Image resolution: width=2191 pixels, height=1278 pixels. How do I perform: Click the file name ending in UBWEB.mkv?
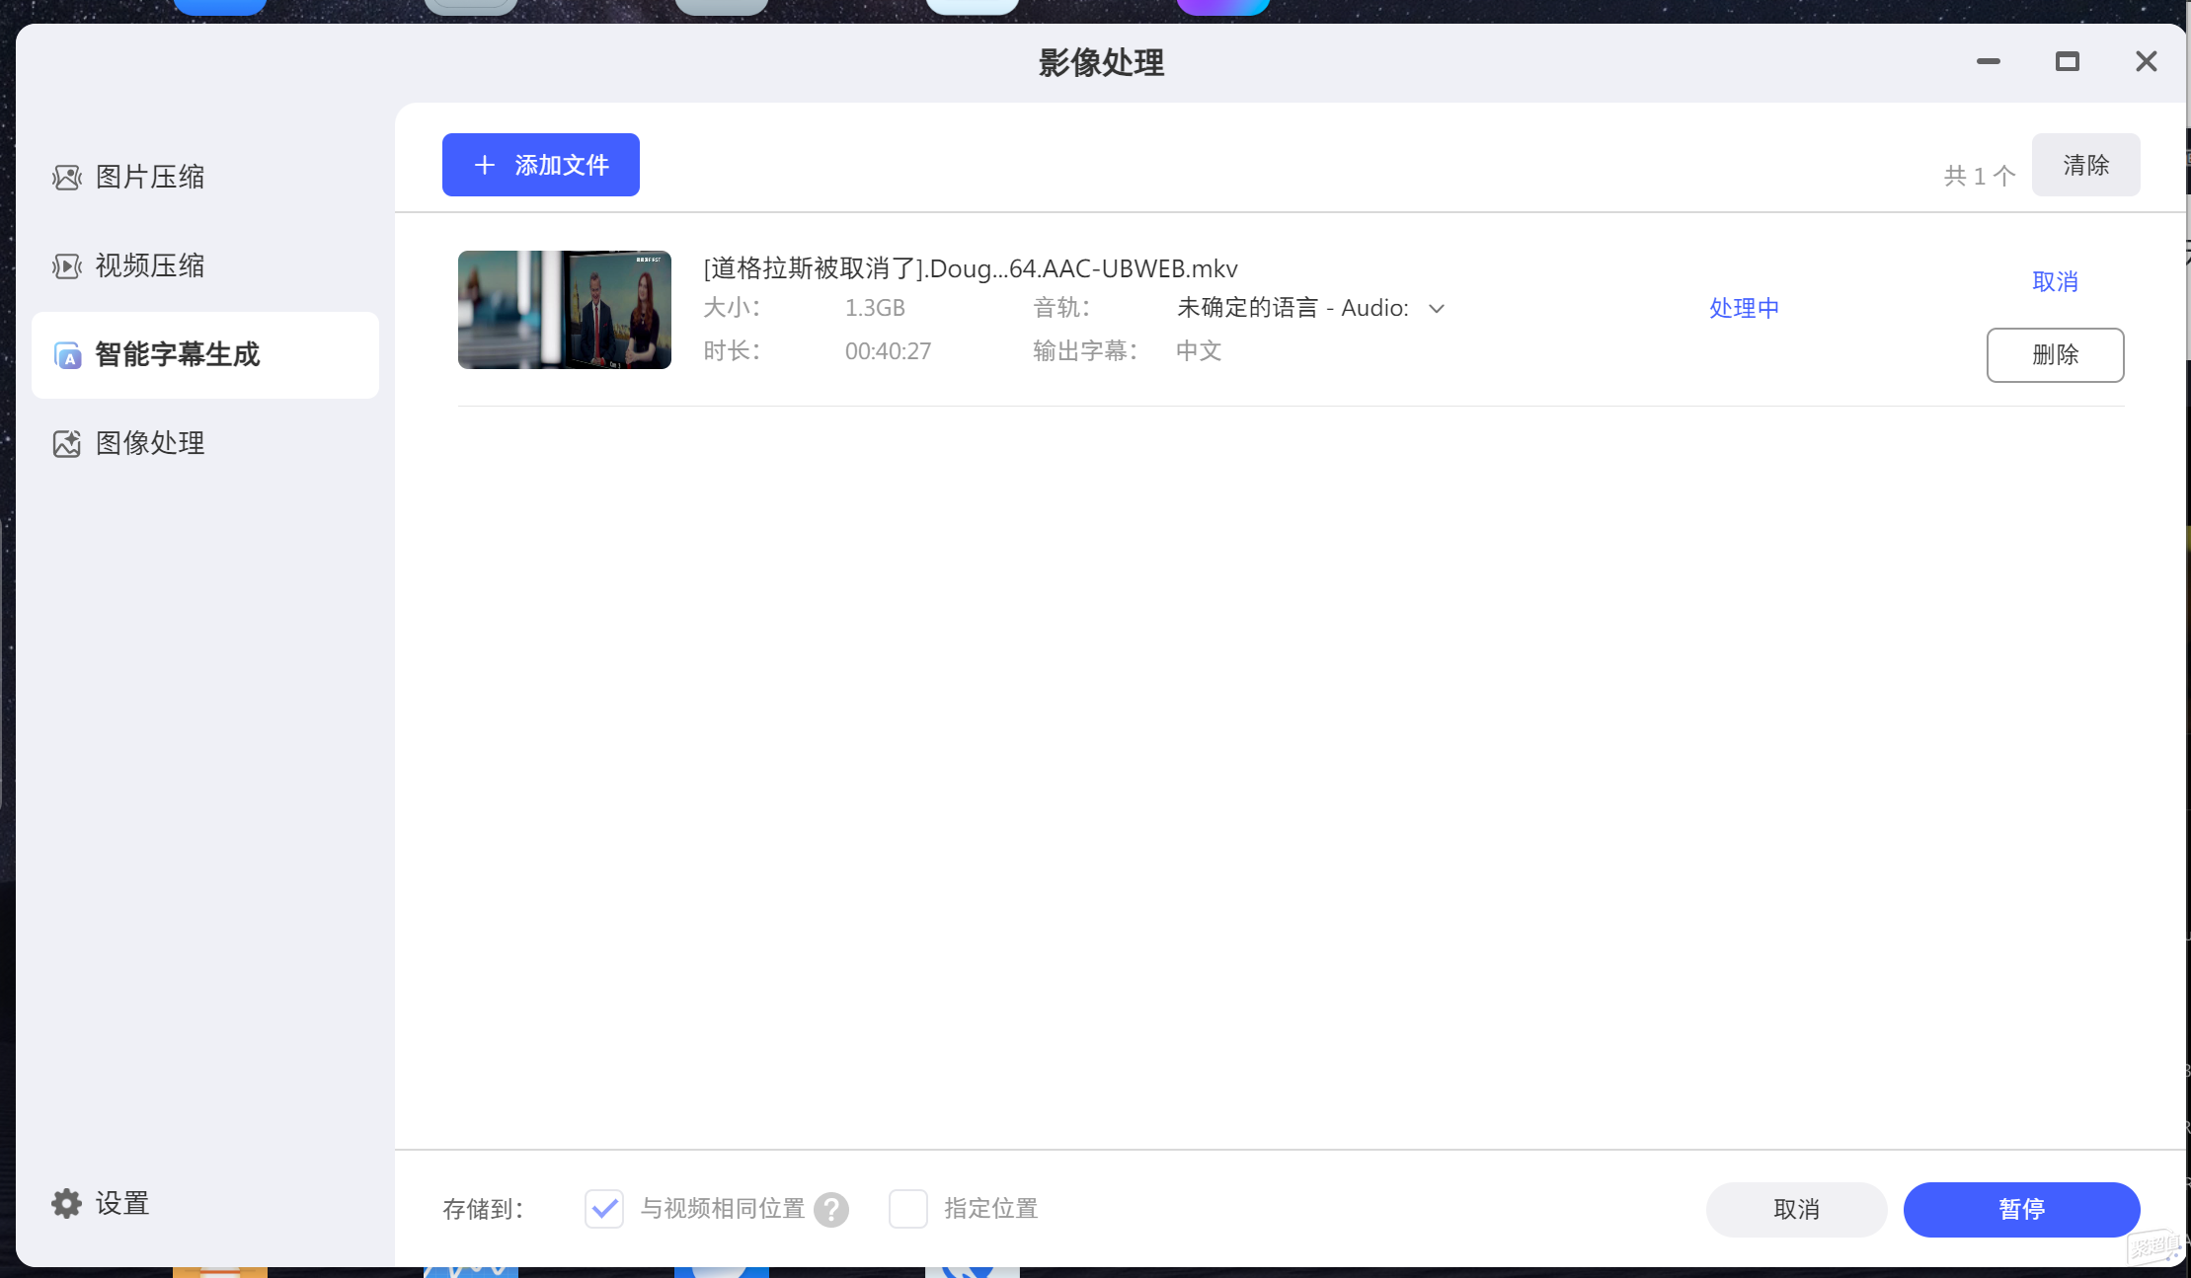pyautogui.click(x=971, y=268)
